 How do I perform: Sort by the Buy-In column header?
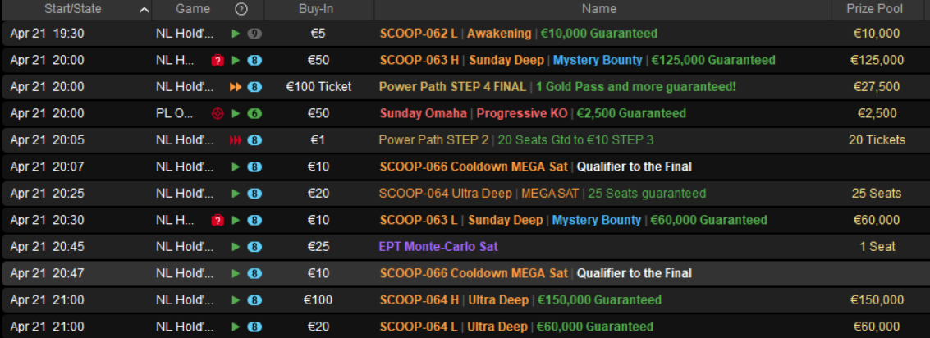point(316,9)
